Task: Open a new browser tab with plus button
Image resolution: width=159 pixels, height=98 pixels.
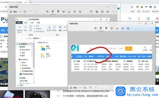Action: [31, 2]
